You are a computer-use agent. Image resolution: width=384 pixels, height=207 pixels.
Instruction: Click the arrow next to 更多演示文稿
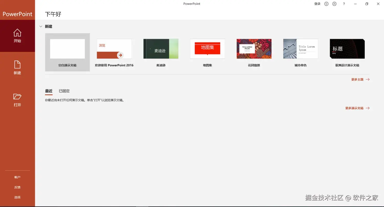[368, 108]
